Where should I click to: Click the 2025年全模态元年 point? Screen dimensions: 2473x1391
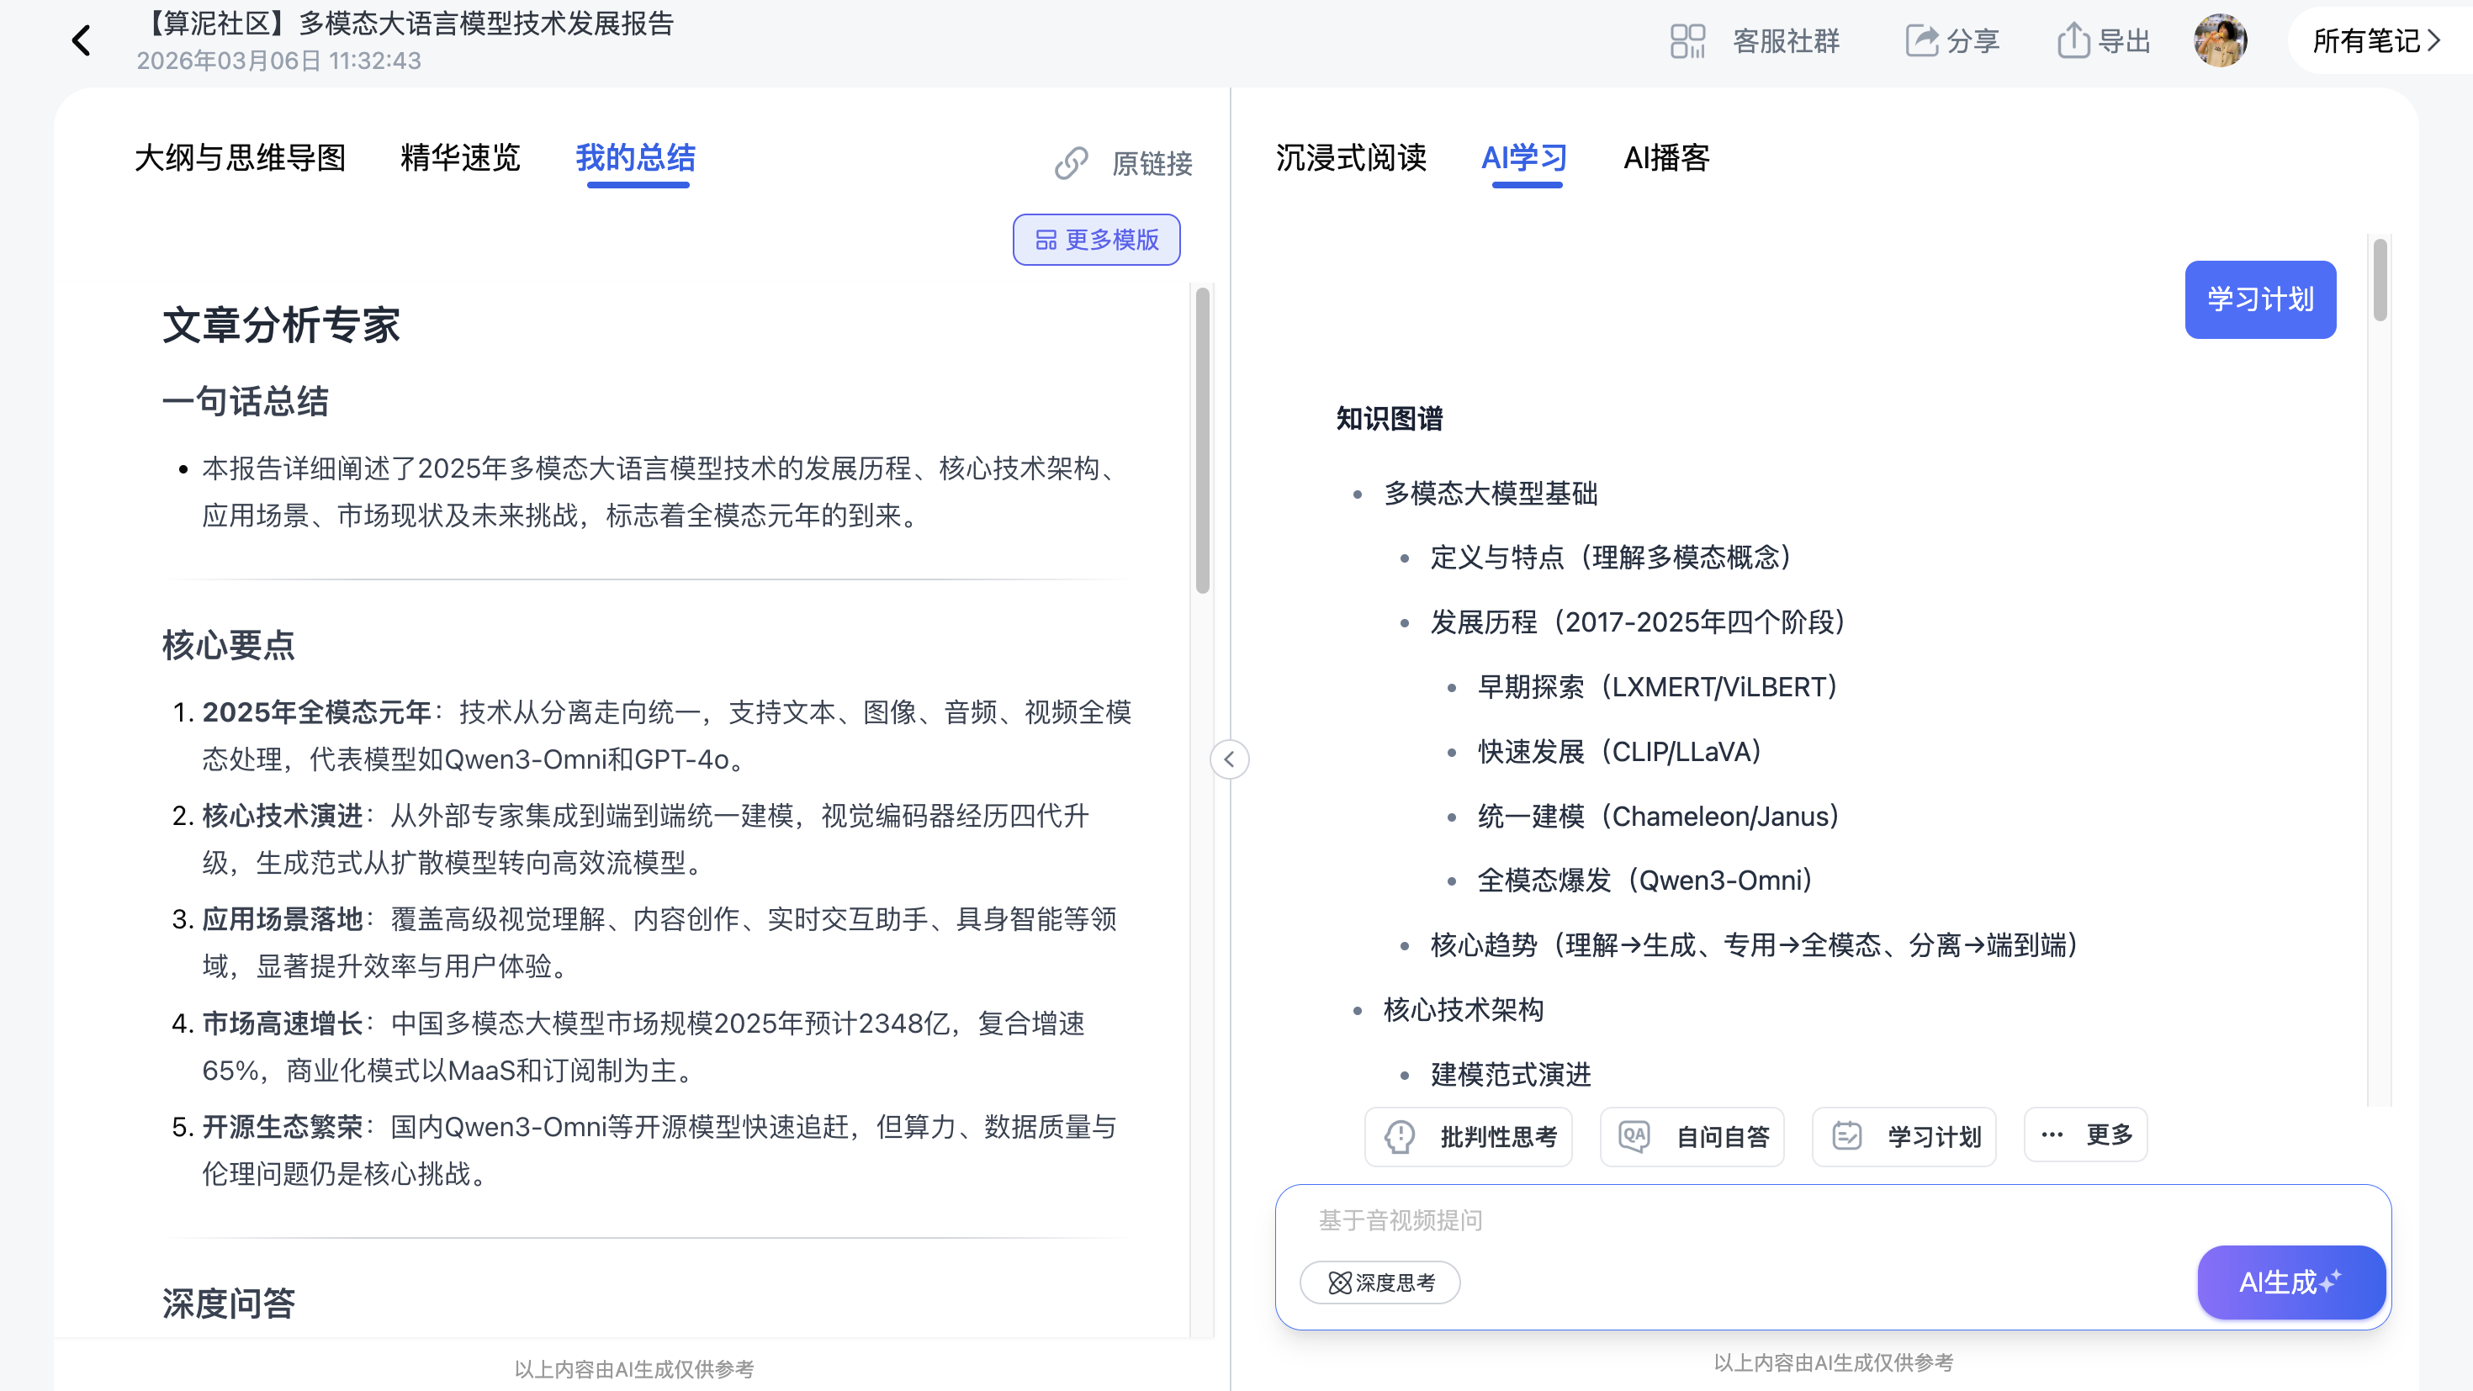317,712
